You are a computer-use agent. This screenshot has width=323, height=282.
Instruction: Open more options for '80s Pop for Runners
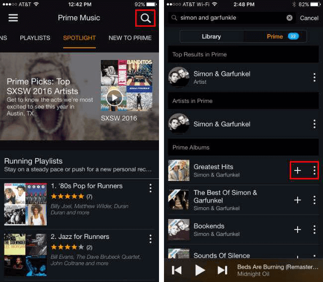(151, 188)
